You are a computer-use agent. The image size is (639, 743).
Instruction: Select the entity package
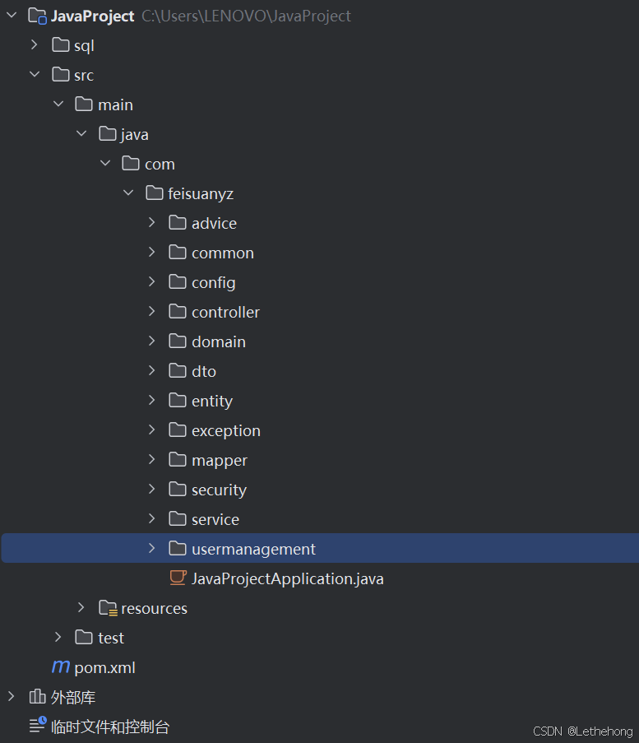211,401
